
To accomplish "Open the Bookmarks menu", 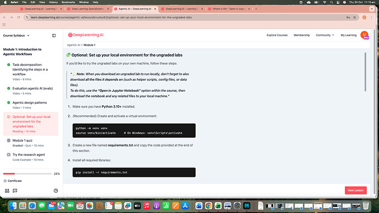I will point(68,2).
